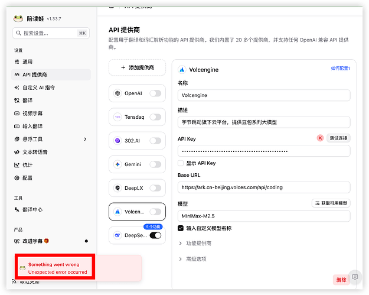This screenshot has width=369, height=295.
Task: Open the feedback chat bubble icon
Action: [355, 277]
